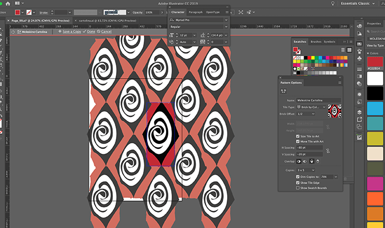Screen dimensions: 385x228
Task: Click Cancel in pattern editing bar
Action: tap(106, 32)
